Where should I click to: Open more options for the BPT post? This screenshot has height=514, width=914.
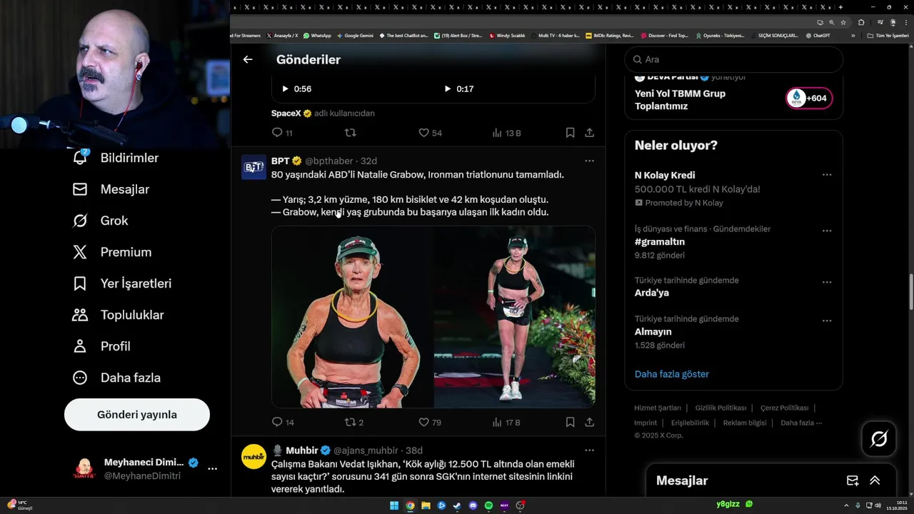[x=589, y=161]
